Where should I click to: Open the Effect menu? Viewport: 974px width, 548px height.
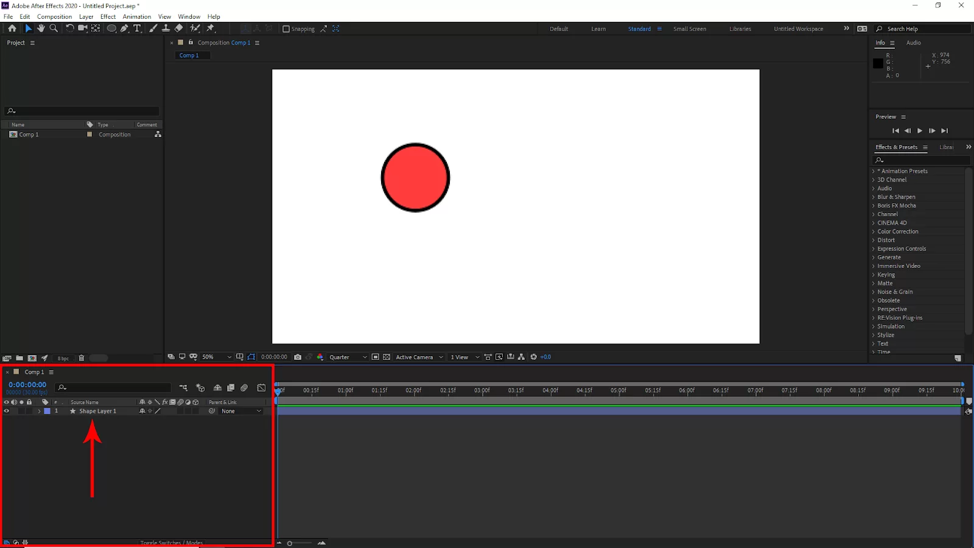(108, 16)
